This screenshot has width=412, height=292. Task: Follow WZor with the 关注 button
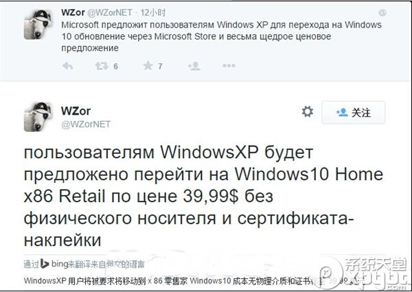354,113
